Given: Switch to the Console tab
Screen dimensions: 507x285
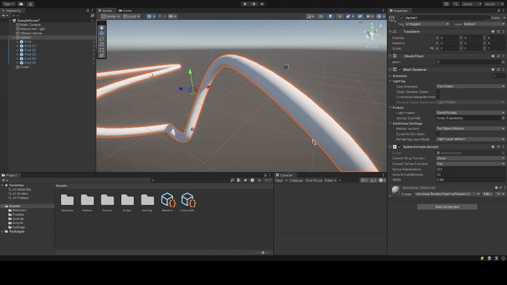Looking at the screenshot, I should (x=285, y=175).
